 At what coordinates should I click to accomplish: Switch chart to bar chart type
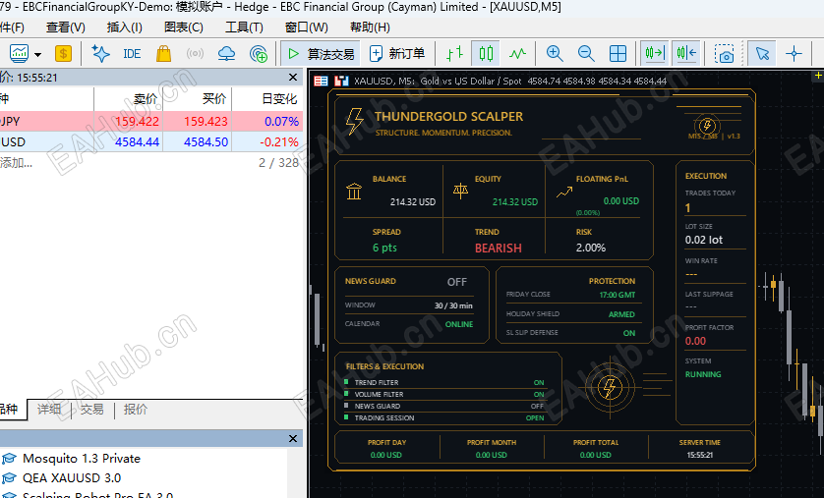[x=454, y=53]
